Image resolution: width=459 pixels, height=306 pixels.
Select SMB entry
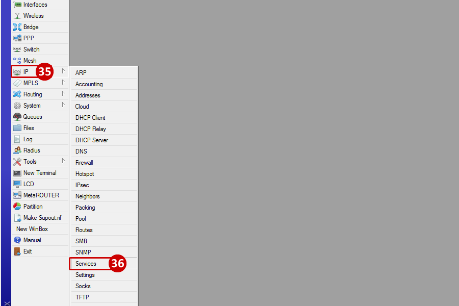pyautogui.click(x=104, y=241)
